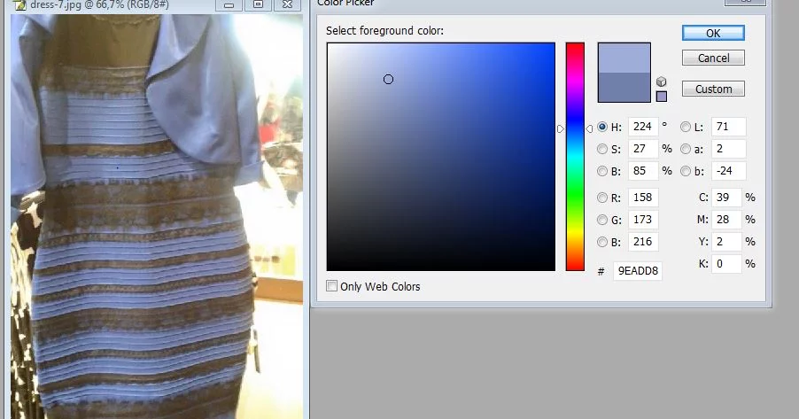The width and height of the screenshot is (799, 419).
Task: Click the K black percentage field
Action: [x=725, y=264]
